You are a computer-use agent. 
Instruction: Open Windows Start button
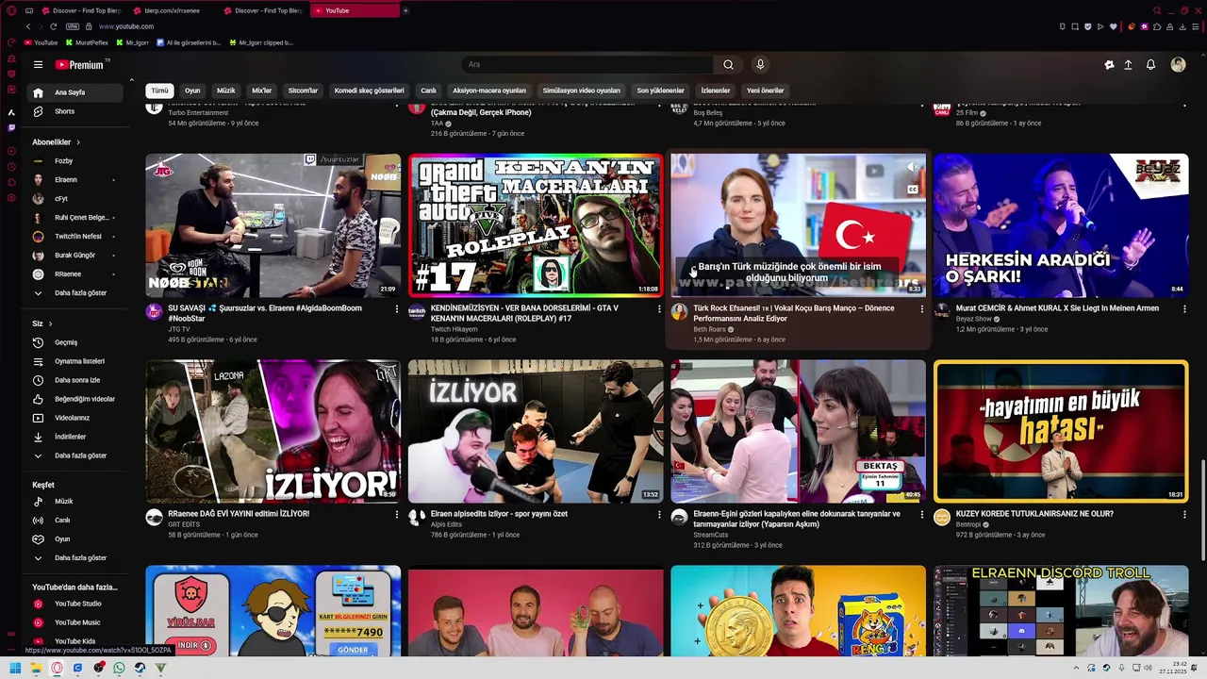(15, 668)
